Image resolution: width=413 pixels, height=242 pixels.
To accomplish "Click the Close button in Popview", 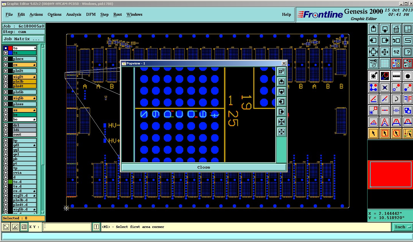I will [204, 167].
